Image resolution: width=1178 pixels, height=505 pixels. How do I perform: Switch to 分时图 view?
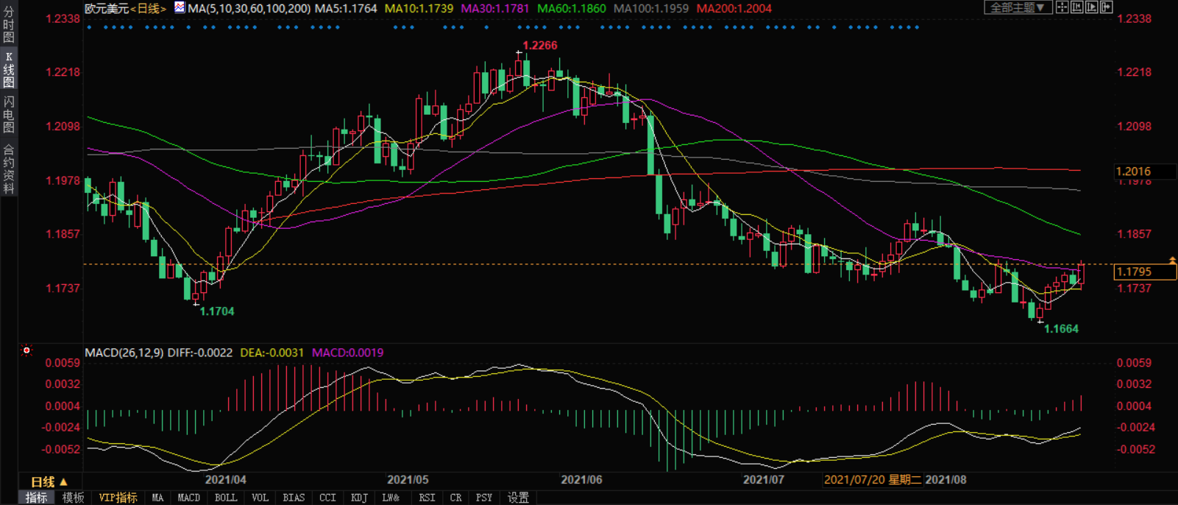click(9, 23)
